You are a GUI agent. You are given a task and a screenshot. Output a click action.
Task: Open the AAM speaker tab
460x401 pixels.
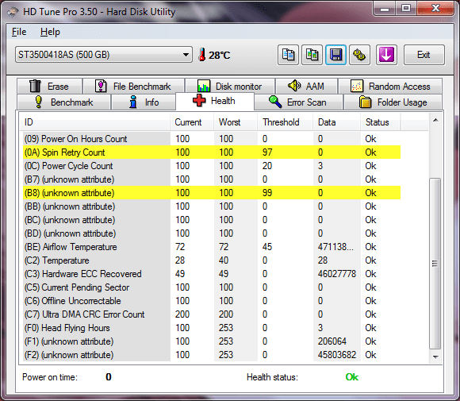pyautogui.click(x=306, y=86)
